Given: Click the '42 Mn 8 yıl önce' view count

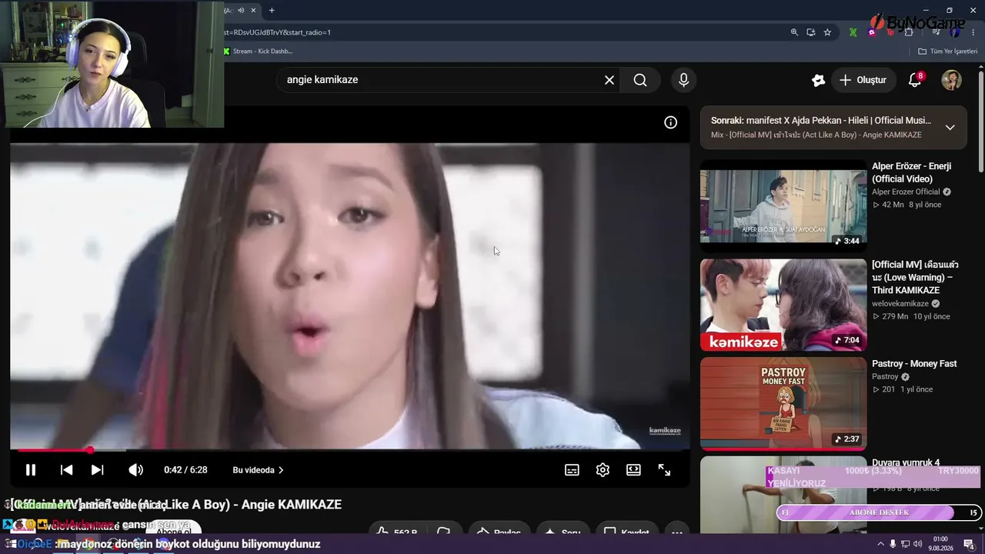Looking at the screenshot, I should [907, 205].
